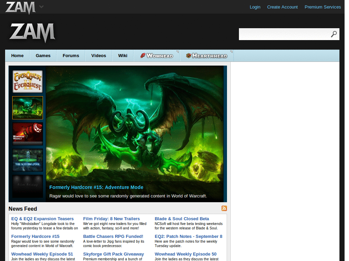Viewport: 349px width, 261px height.
Task: Open Formerly Hardcore #15: Adventure Mode headline
Action: coord(96,187)
